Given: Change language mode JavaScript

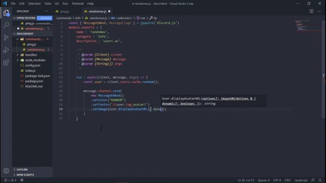Looking at the screenshot, I should tap(301, 180).
